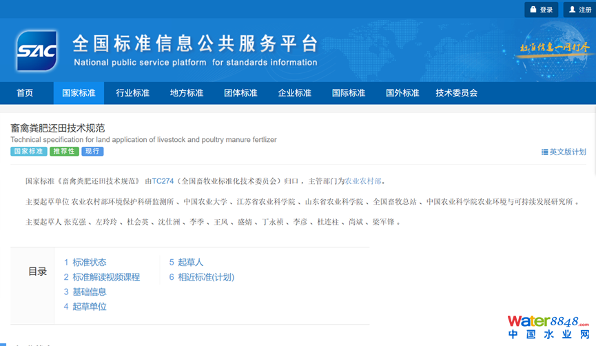This screenshot has width=596, height=346.
Task: Click the green 推荐性 tag
Action: (x=64, y=151)
